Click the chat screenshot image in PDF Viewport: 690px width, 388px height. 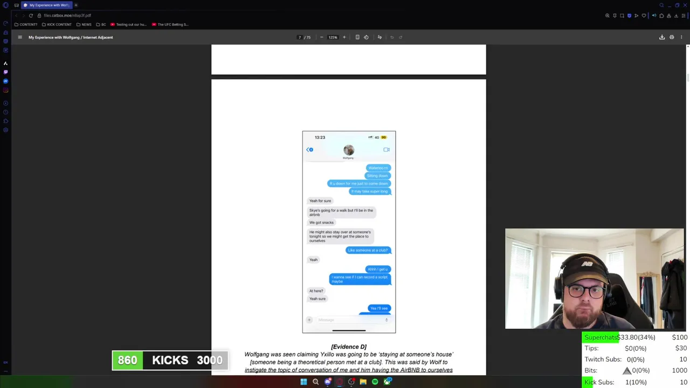click(349, 232)
